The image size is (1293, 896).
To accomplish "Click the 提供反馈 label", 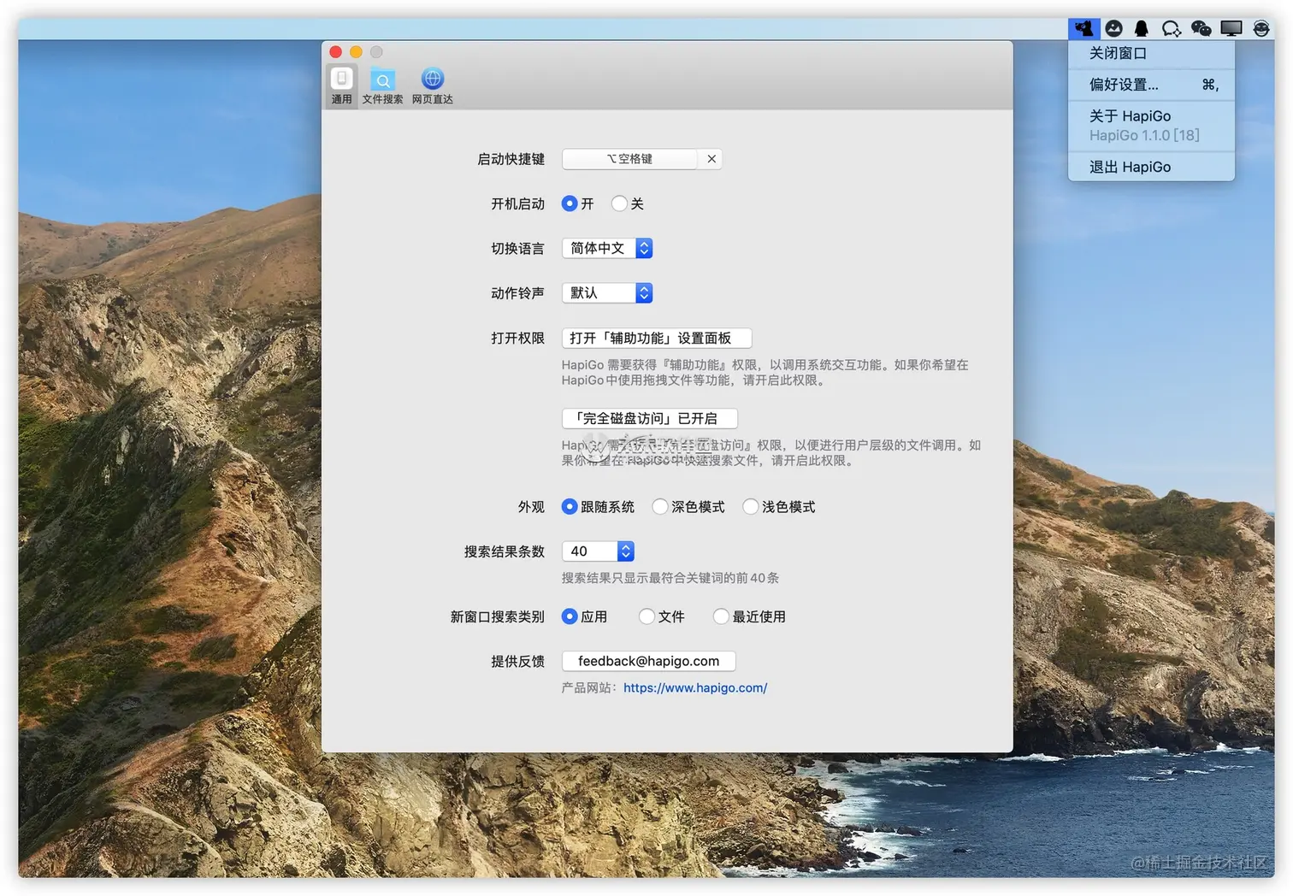I will 517,662.
